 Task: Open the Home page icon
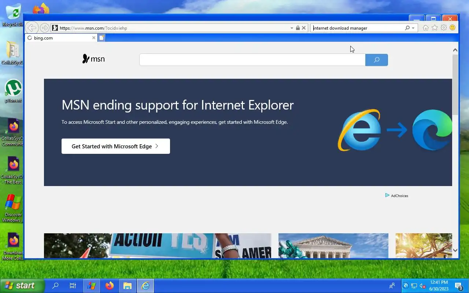coord(425,28)
